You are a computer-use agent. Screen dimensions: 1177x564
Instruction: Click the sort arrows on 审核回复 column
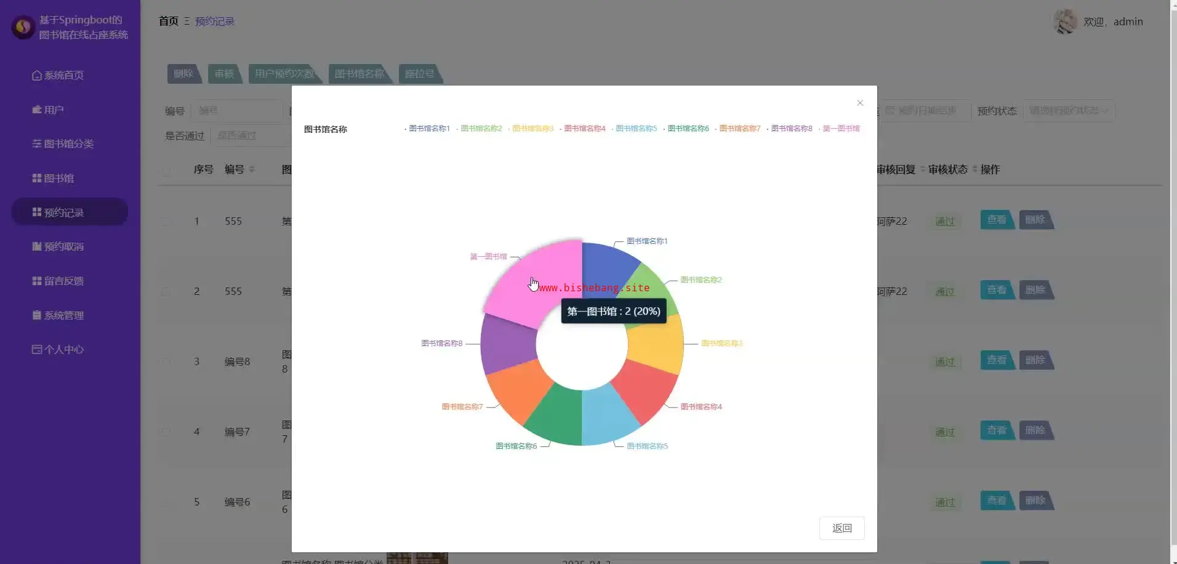tap(923, 169)
